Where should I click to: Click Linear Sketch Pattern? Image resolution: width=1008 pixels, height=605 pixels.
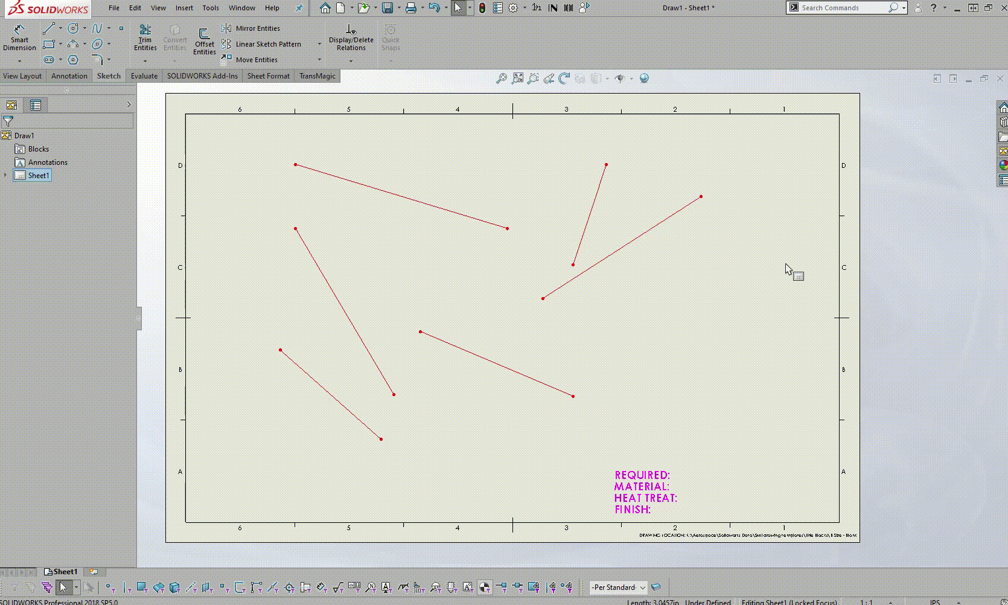261,44
